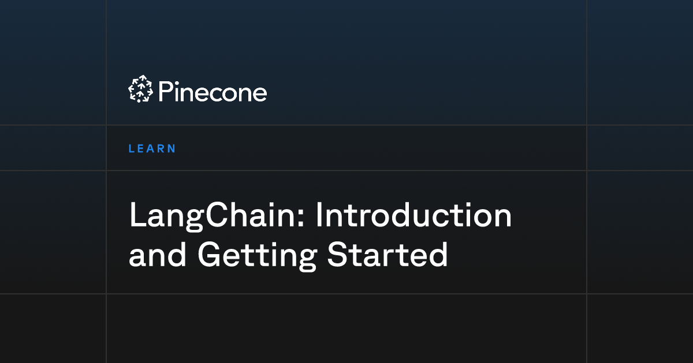Click blank area above the Pinecone logo
Viewport: 693px width, 363px height.
point(346,37)
